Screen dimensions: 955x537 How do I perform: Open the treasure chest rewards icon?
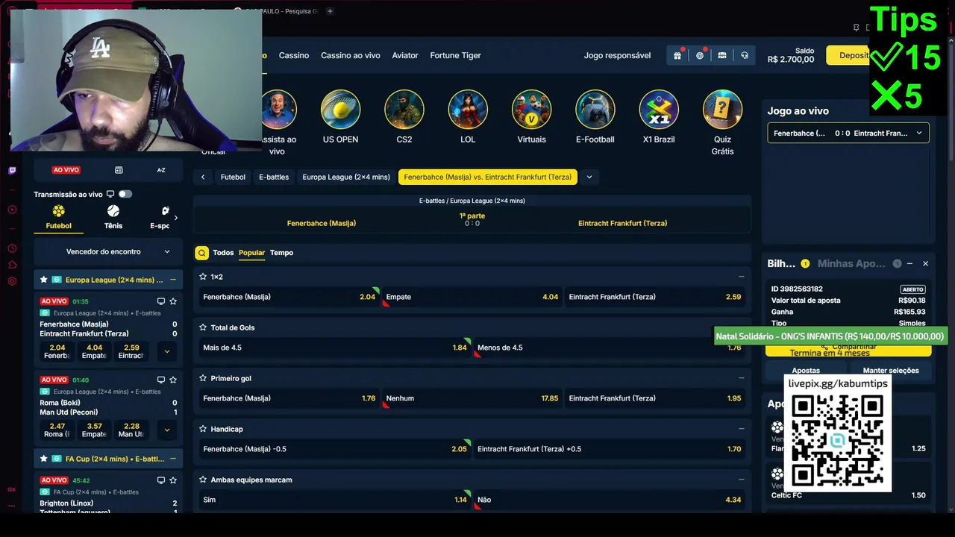pos(722,55)
